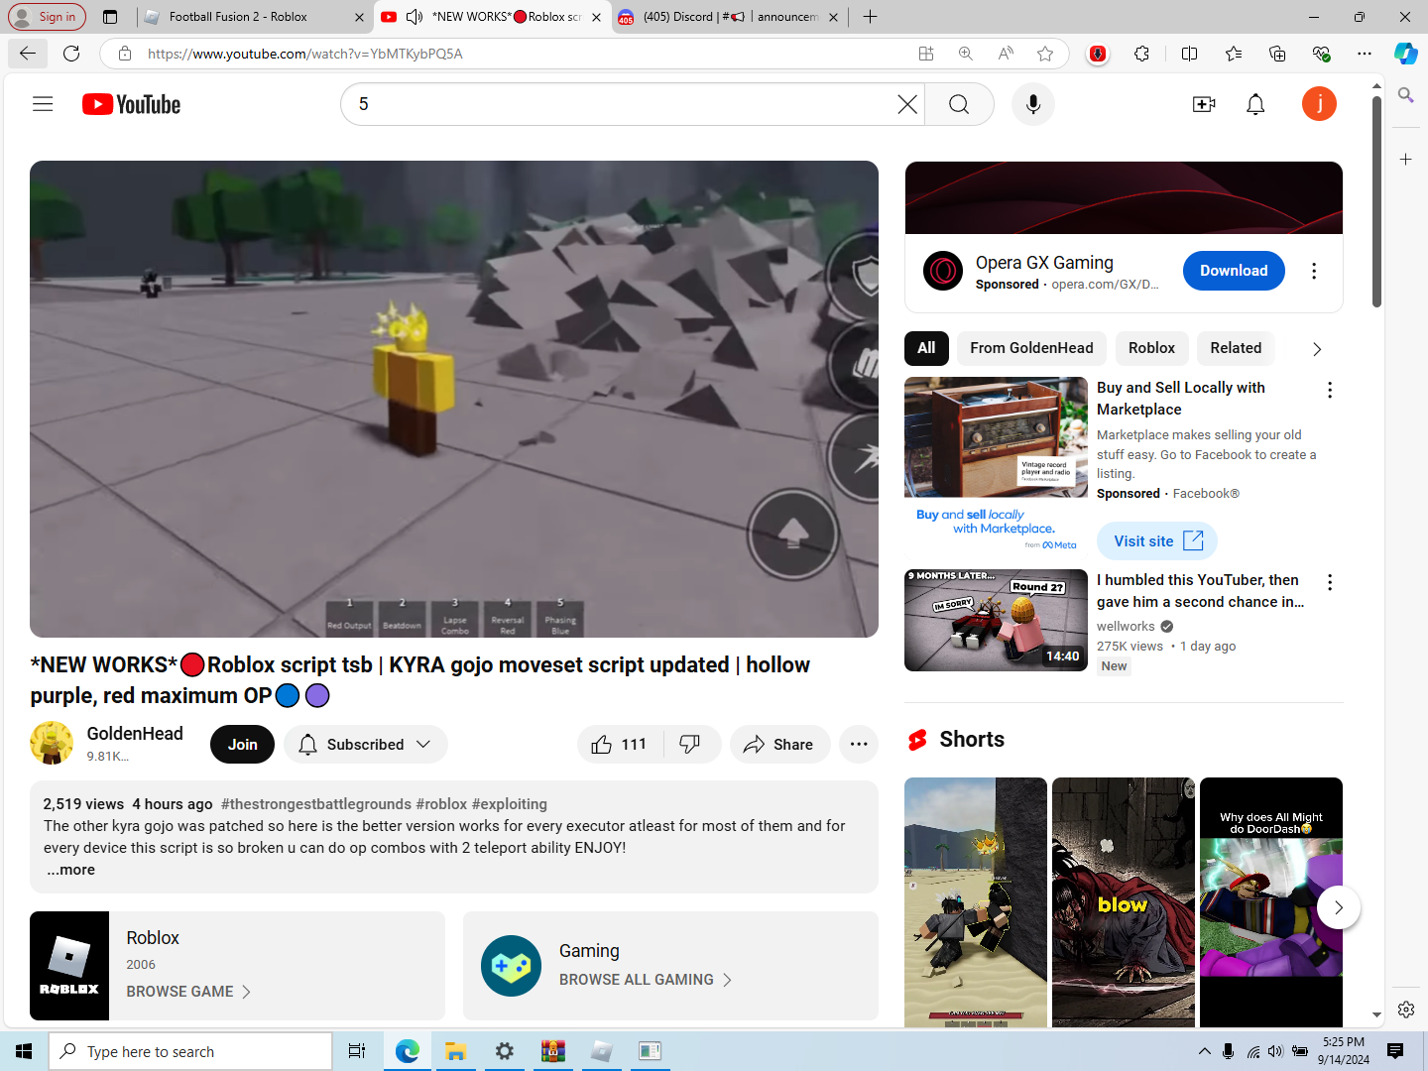Open a new browser tab
The image size is (1428, 1071).
click(870, 17)
